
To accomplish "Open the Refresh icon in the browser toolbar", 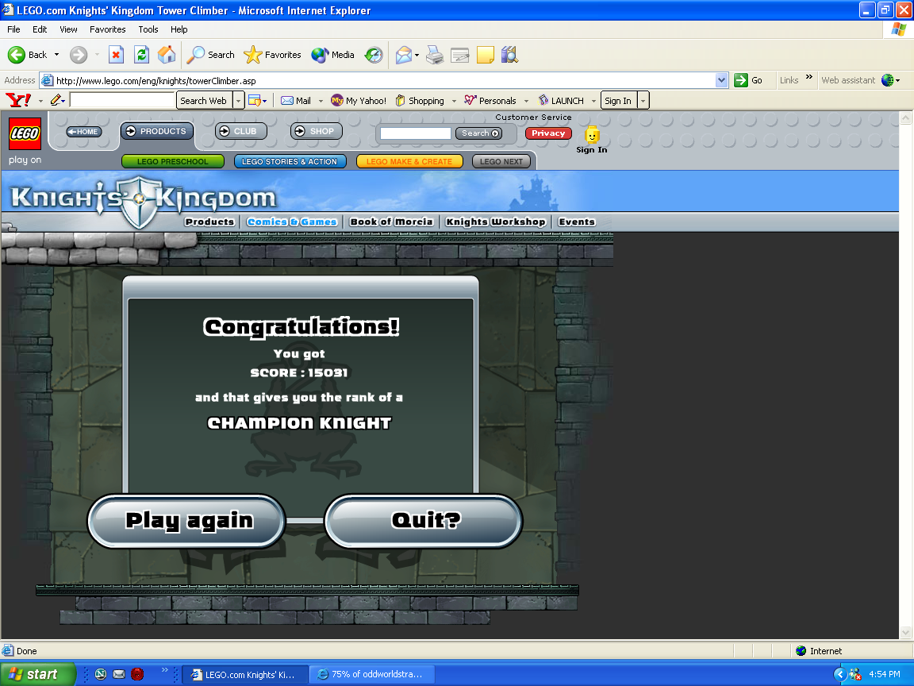I will [141, 54].
